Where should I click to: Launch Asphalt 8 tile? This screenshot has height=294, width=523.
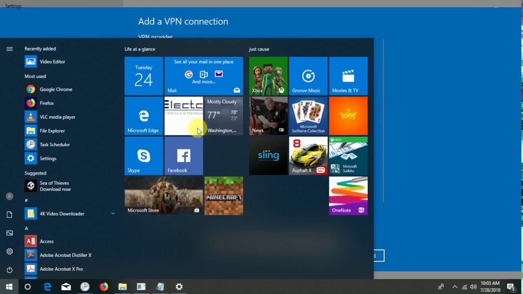(308, 156)
